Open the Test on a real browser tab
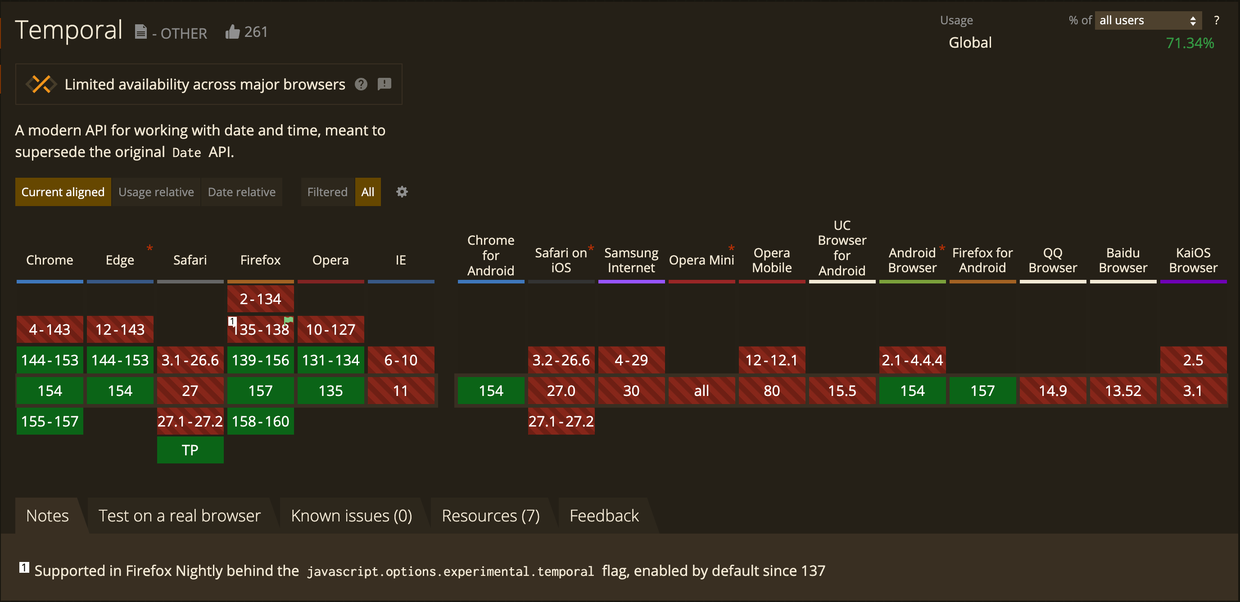This screenshot has width=1240, height=602. point(180,516)
